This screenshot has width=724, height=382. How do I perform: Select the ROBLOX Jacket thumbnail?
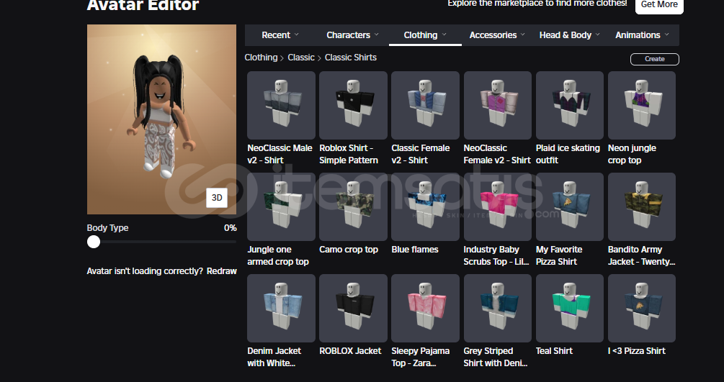tap(353, 308)
